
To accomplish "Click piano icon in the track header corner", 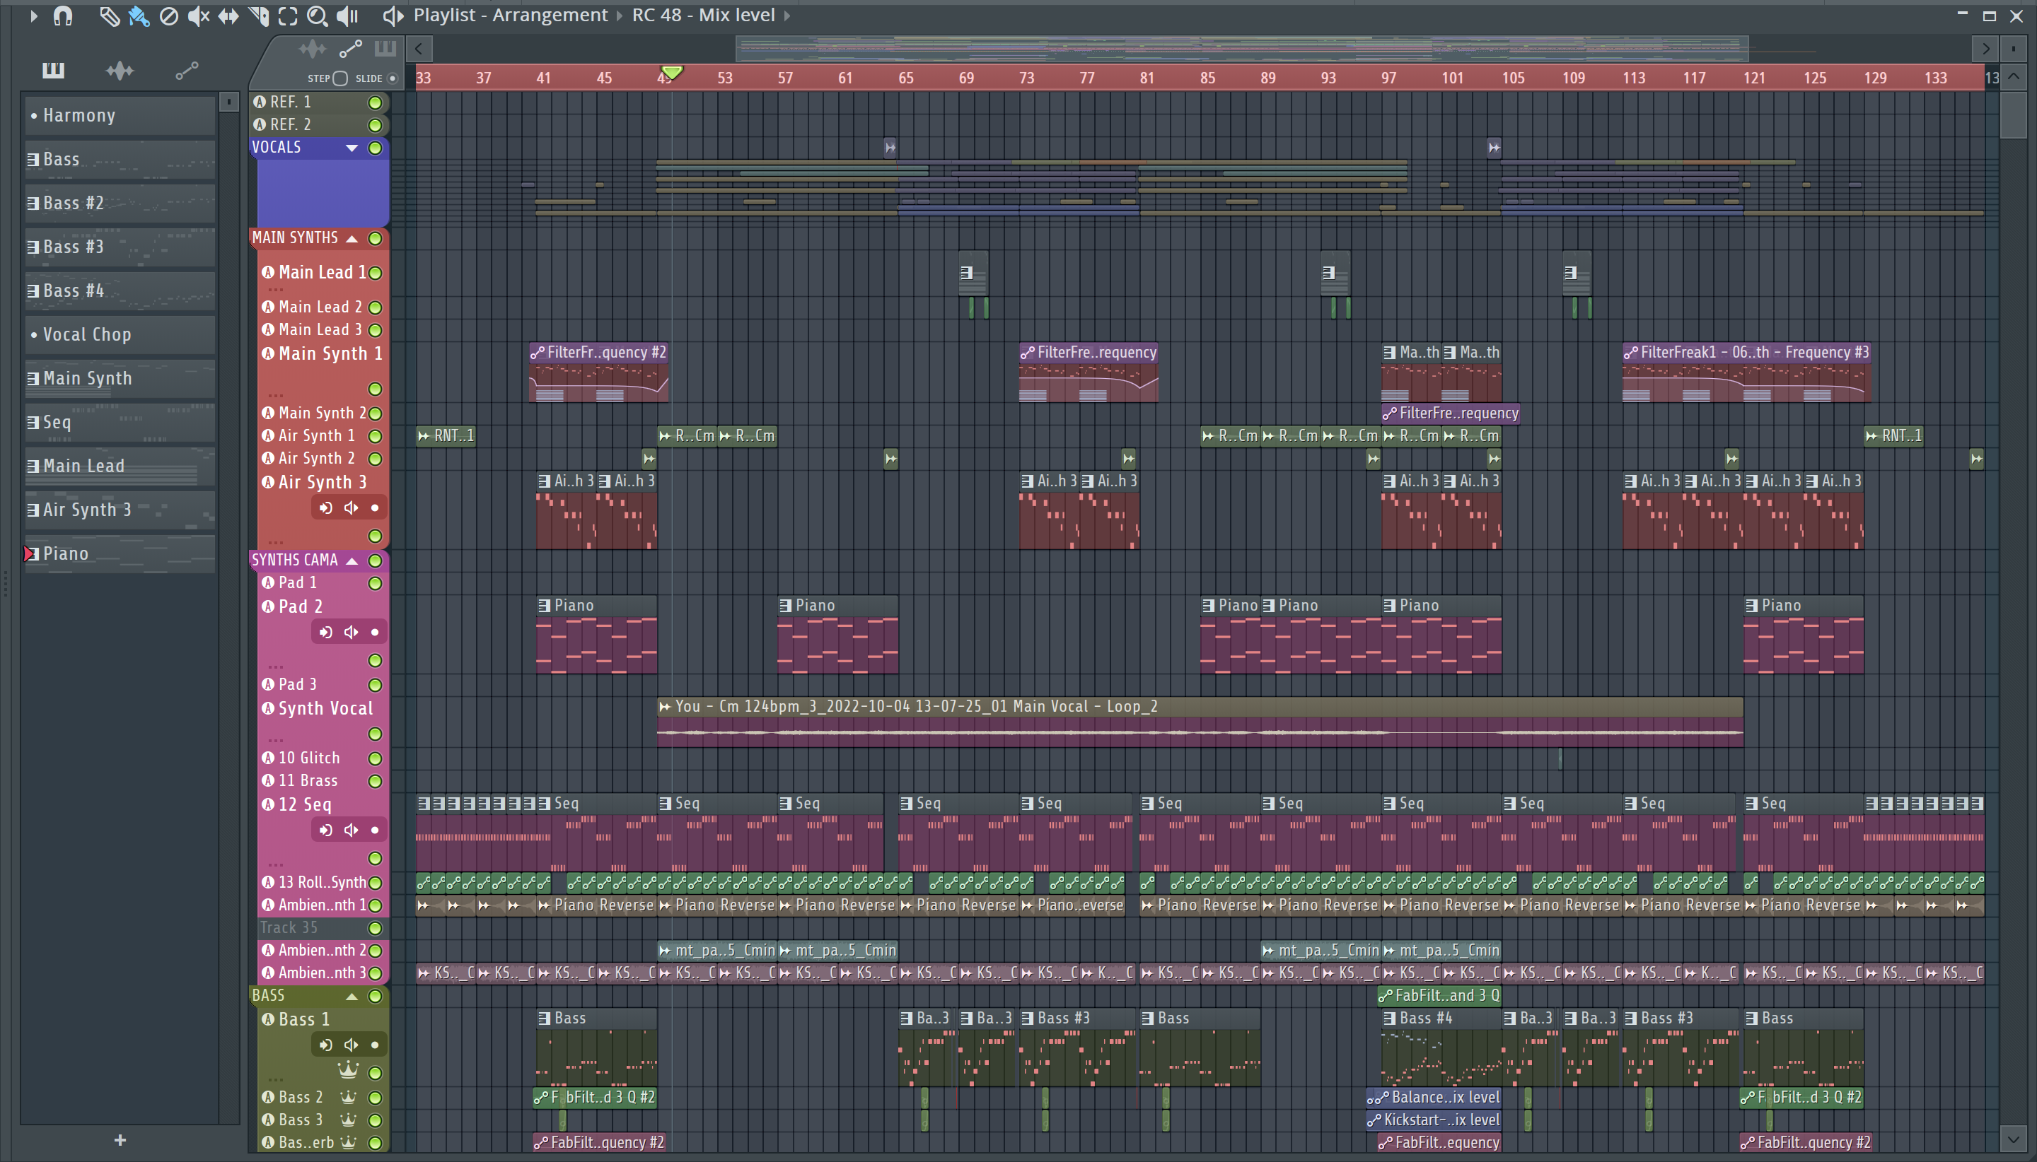I will pyautogui.click(x=385, y=49).
